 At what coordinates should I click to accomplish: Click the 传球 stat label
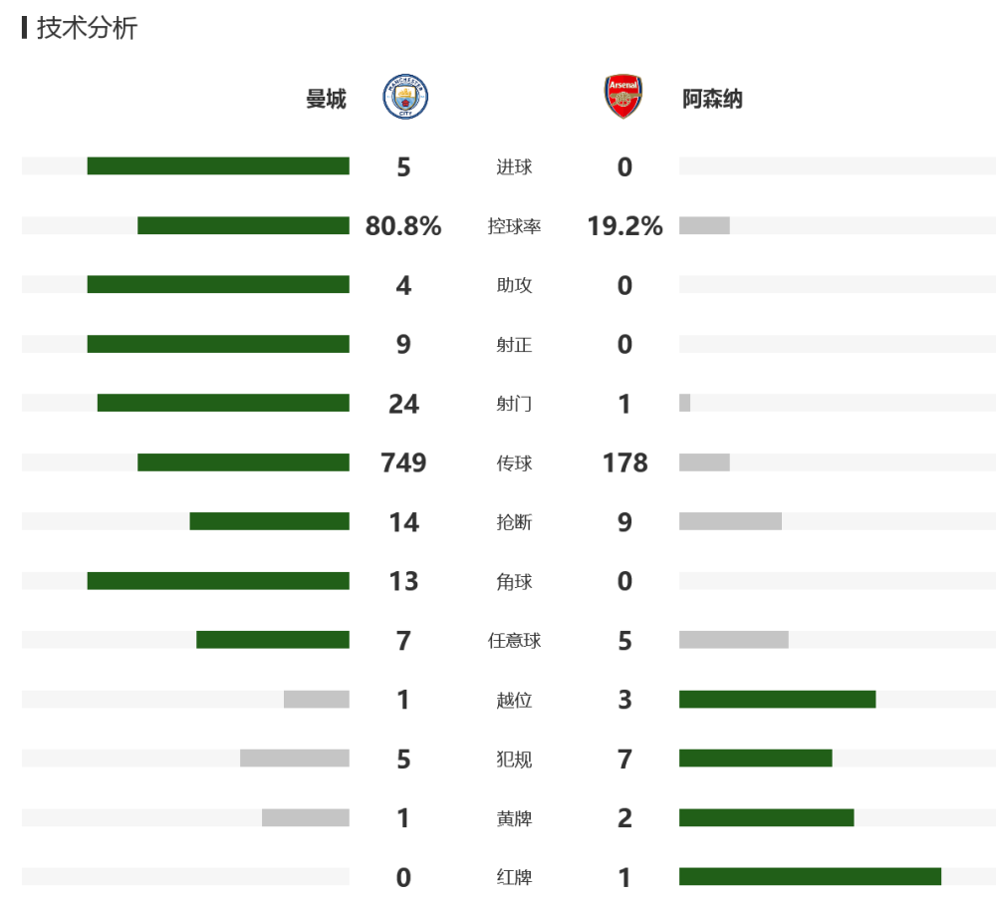point(514,463)
